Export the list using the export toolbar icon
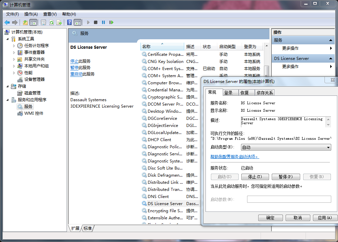Viewport: 338px width, 242px height. click(59, 22)
